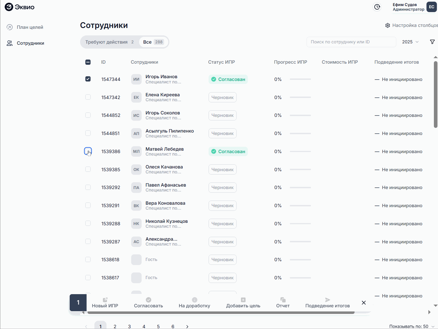Viewport: 438px width, 329px height.
Task: Check the checkbox for Елена Киреева
Action: 88,97
